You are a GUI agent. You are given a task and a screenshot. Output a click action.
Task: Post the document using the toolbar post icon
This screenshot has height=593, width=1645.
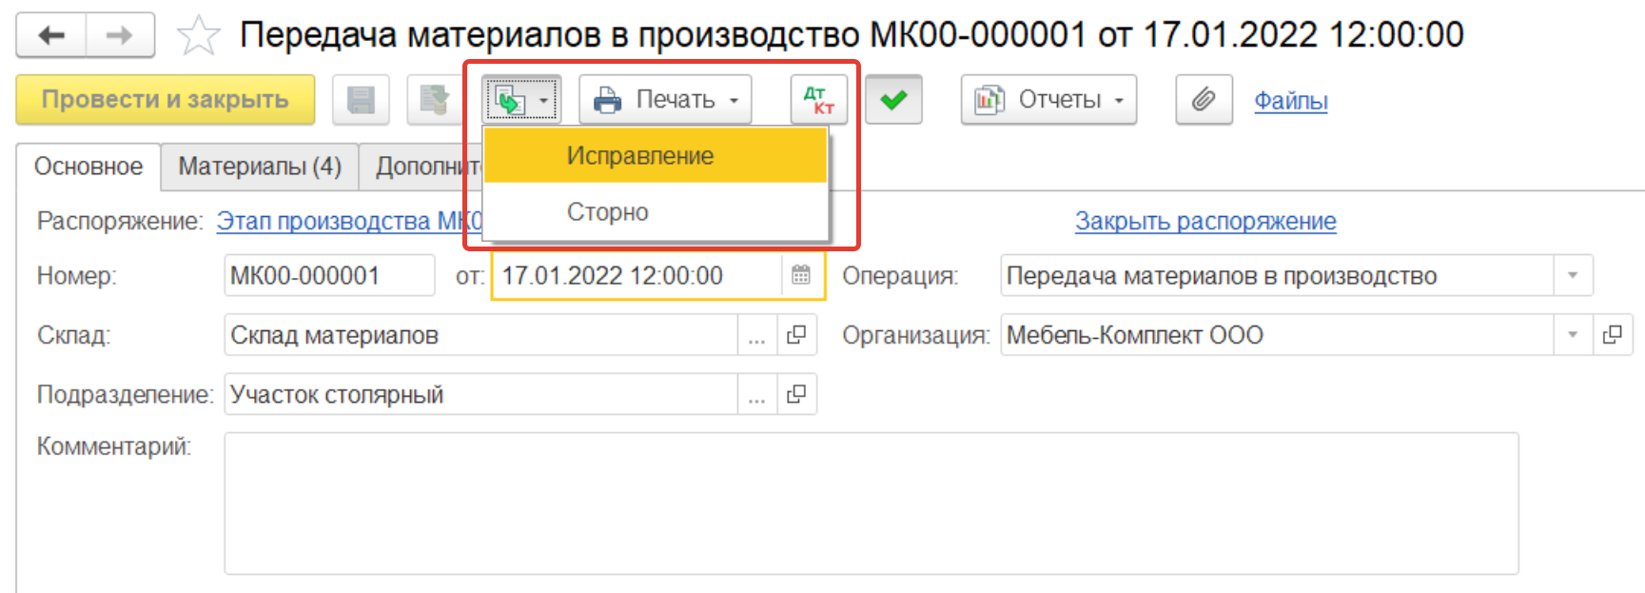point(435,100)
